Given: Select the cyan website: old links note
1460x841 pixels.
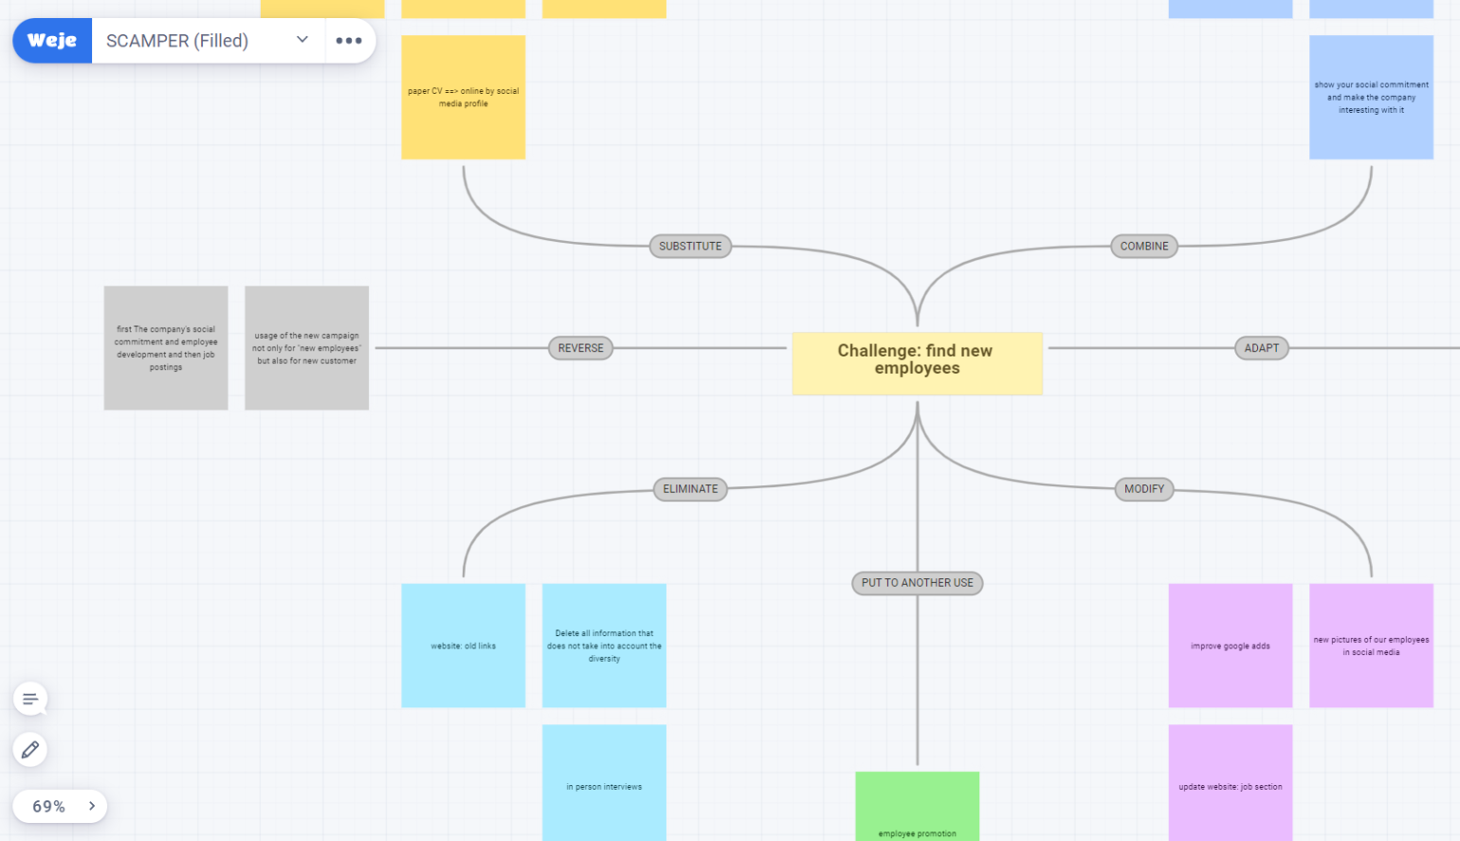Looking at the screenshot, I should pyautogui.click(x=463, y=646).
